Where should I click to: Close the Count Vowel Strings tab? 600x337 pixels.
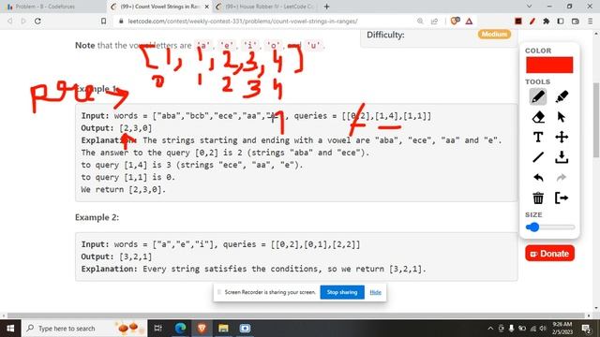(x=206, y=7)
